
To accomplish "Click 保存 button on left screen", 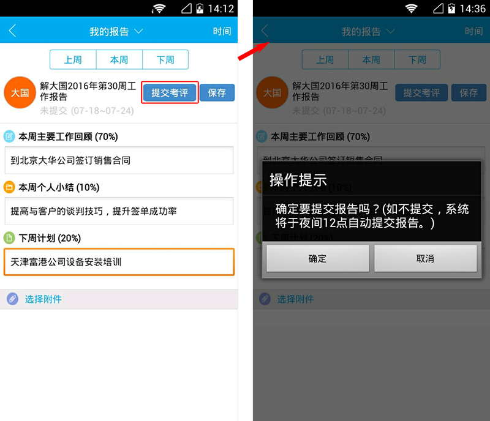I will click(217, 92).
